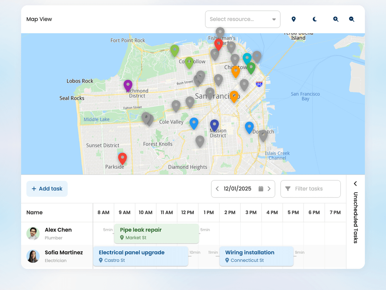Click Alex Chen's avatar
Viewport: 386px width, 290px height.
coord(33,233)
